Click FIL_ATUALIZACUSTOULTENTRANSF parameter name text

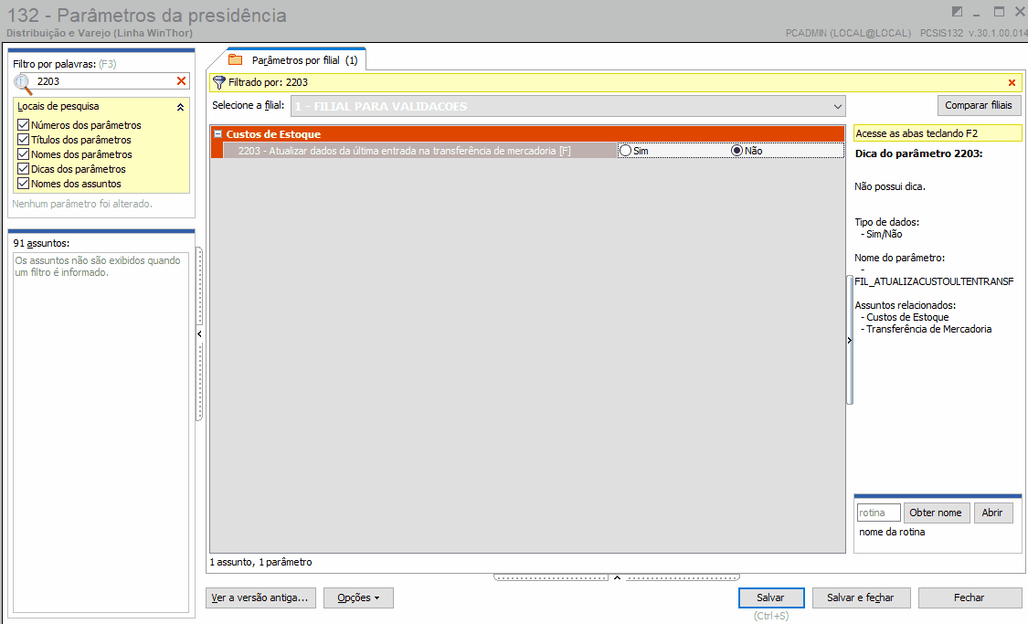point(934,281)
